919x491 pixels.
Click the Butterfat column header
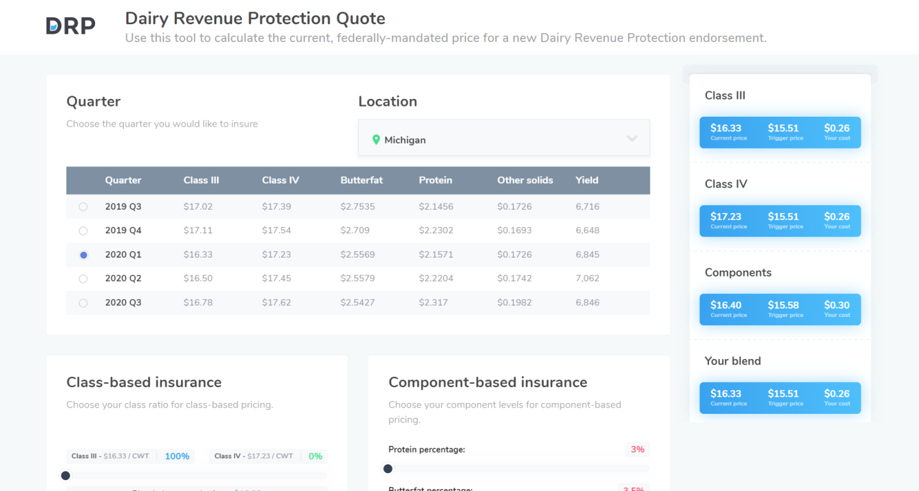pyautogui.click(x=361, y=180)
